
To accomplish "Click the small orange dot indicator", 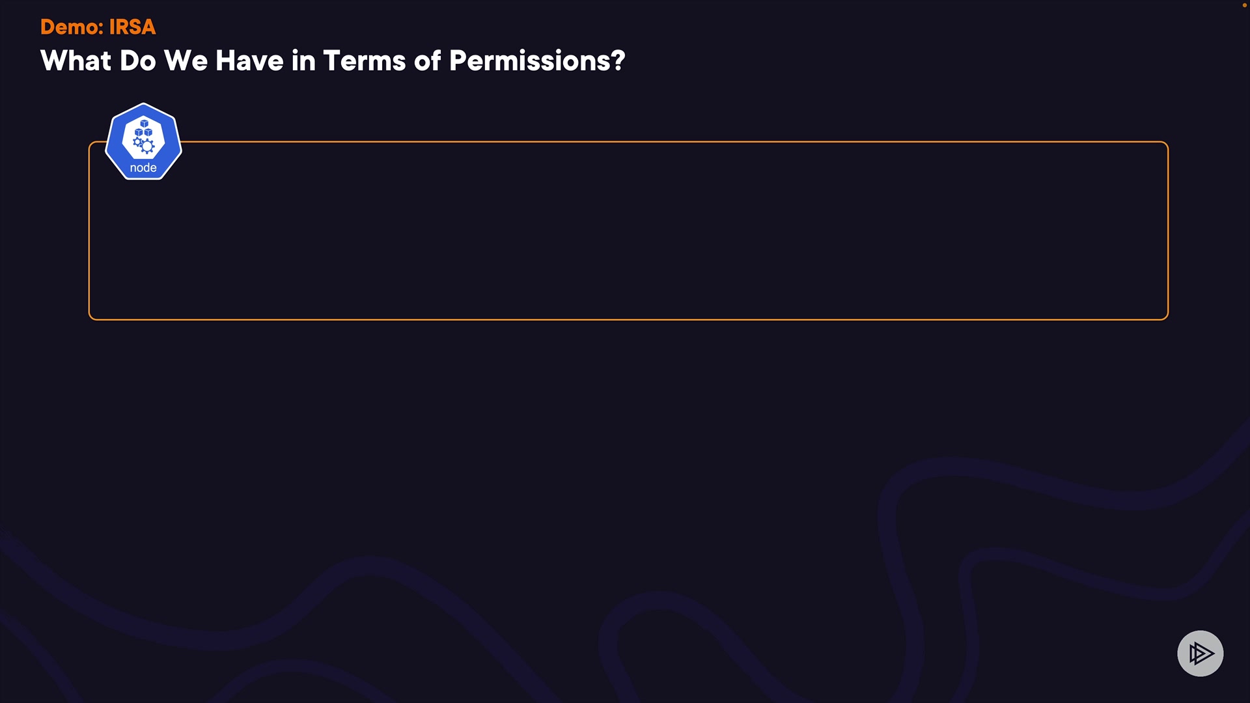I will coord(1244,5).
